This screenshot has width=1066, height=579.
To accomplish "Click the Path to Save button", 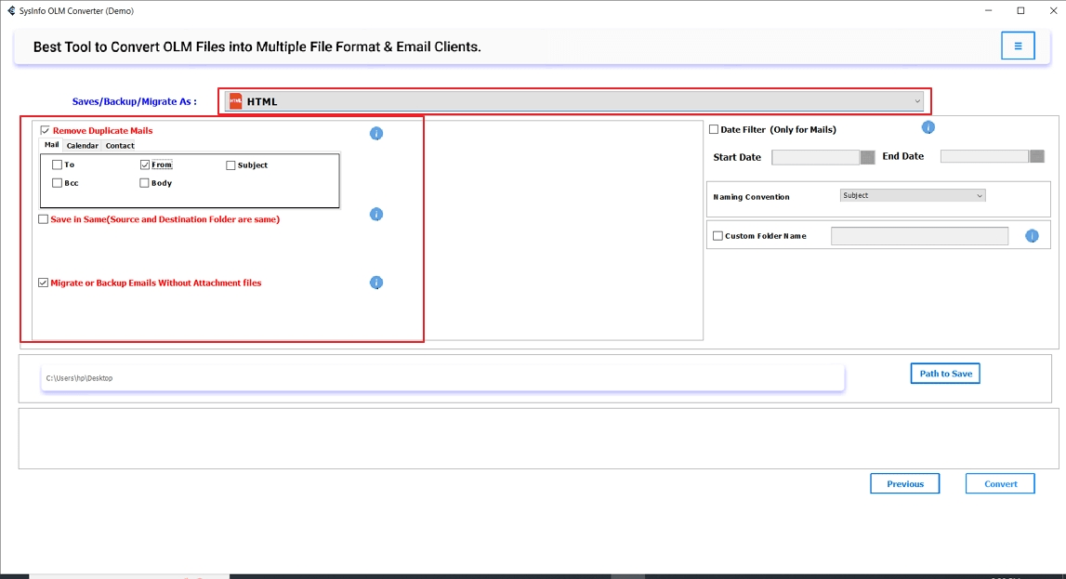I will pos(945,373).
